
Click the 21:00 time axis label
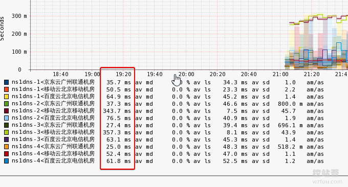tap(280, 74)
